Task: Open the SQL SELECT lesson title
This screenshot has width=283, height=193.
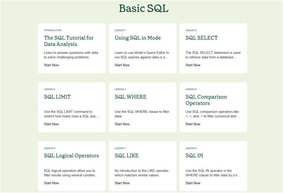Action: [201, 38]
